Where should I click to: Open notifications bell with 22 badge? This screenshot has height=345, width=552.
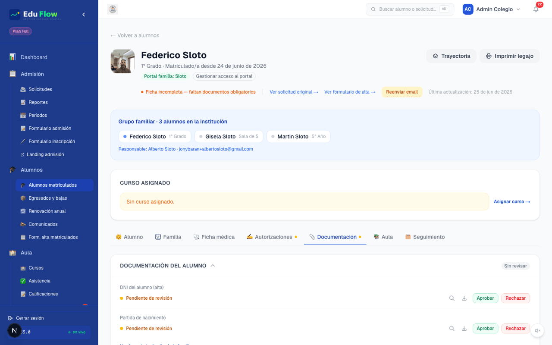(536, 9)
